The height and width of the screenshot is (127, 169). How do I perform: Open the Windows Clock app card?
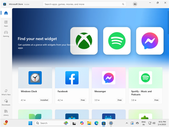click(35, 82)
